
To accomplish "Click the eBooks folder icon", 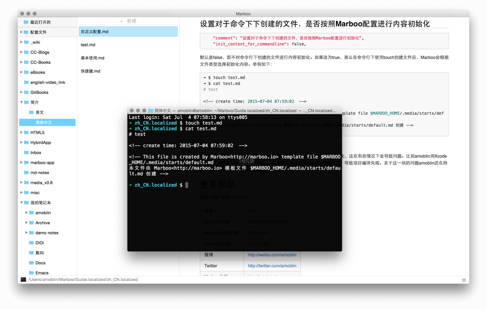I will [x=26, y=73].
